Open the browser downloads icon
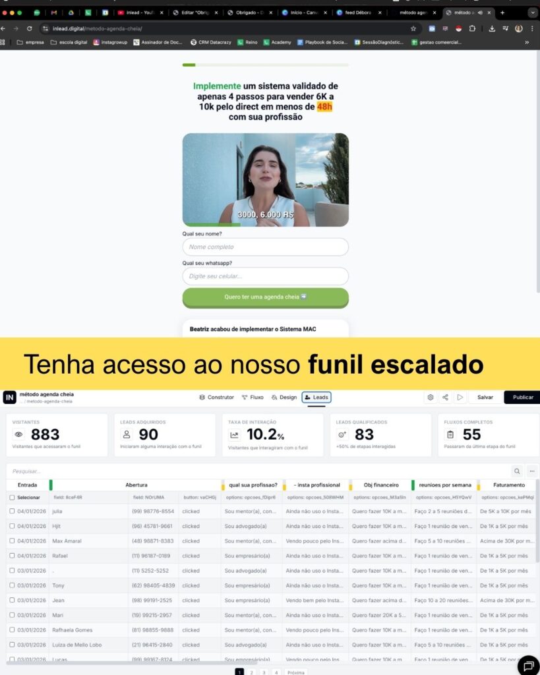 492,29
